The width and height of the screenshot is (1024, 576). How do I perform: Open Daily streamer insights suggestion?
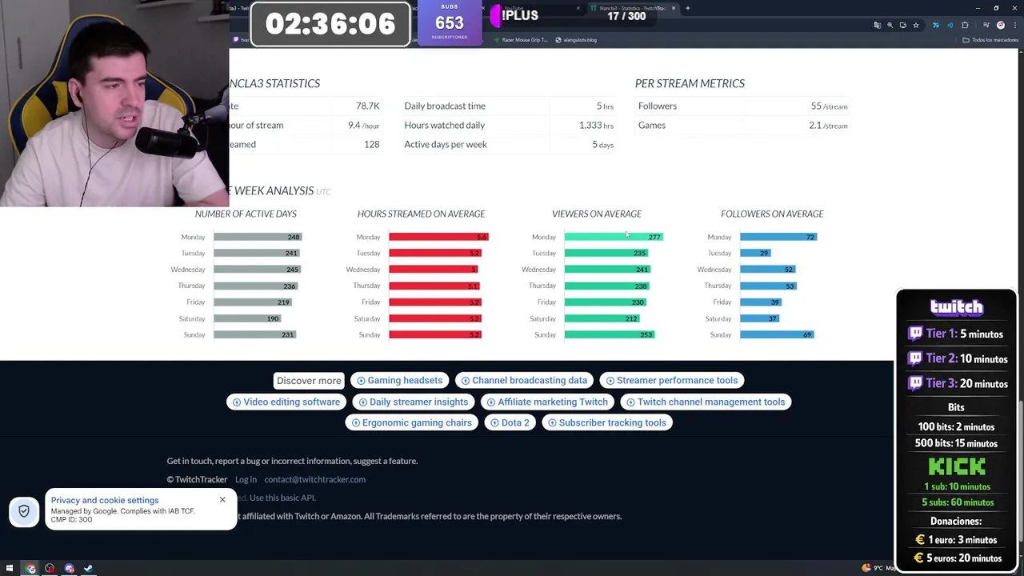click(414, 402)
